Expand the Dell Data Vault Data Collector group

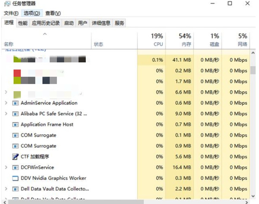point(6,189)
